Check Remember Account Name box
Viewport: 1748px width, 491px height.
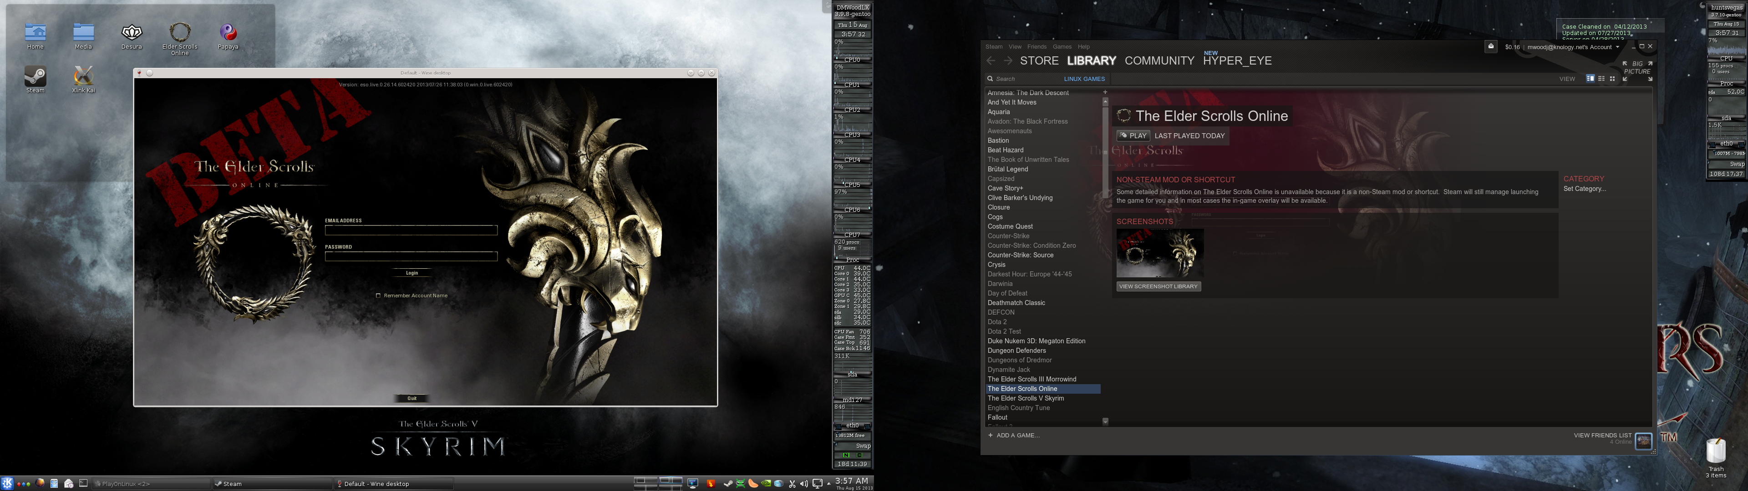click(378, 296)
